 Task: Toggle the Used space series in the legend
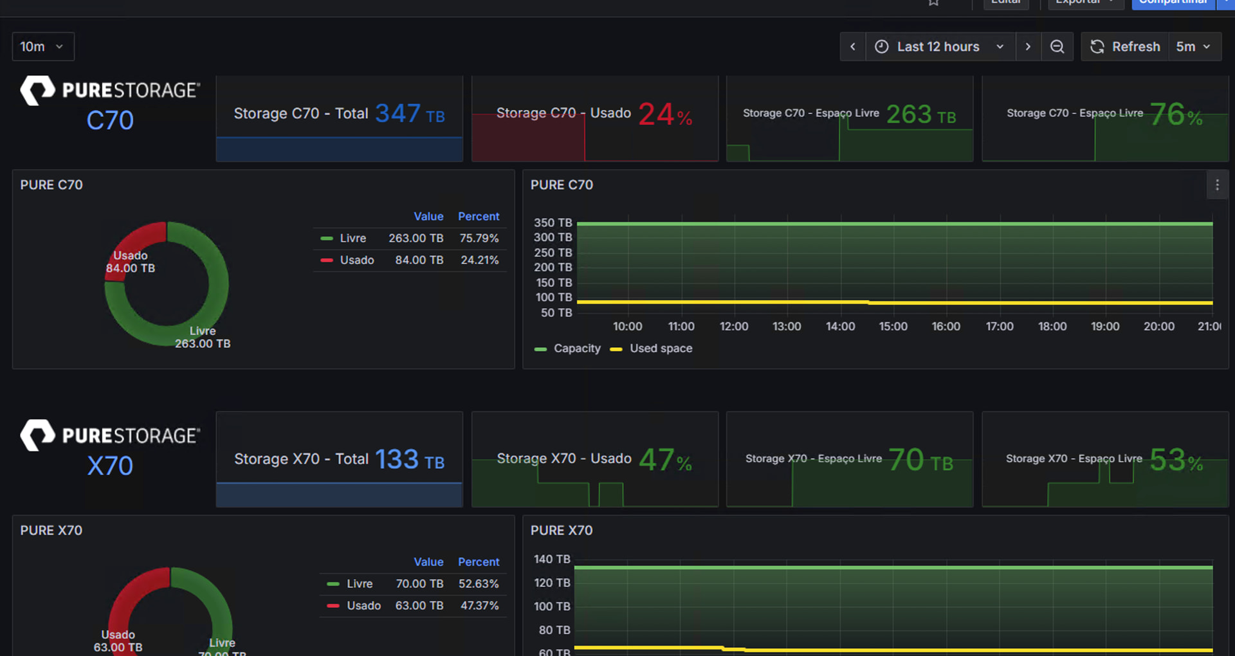(661, 349)
